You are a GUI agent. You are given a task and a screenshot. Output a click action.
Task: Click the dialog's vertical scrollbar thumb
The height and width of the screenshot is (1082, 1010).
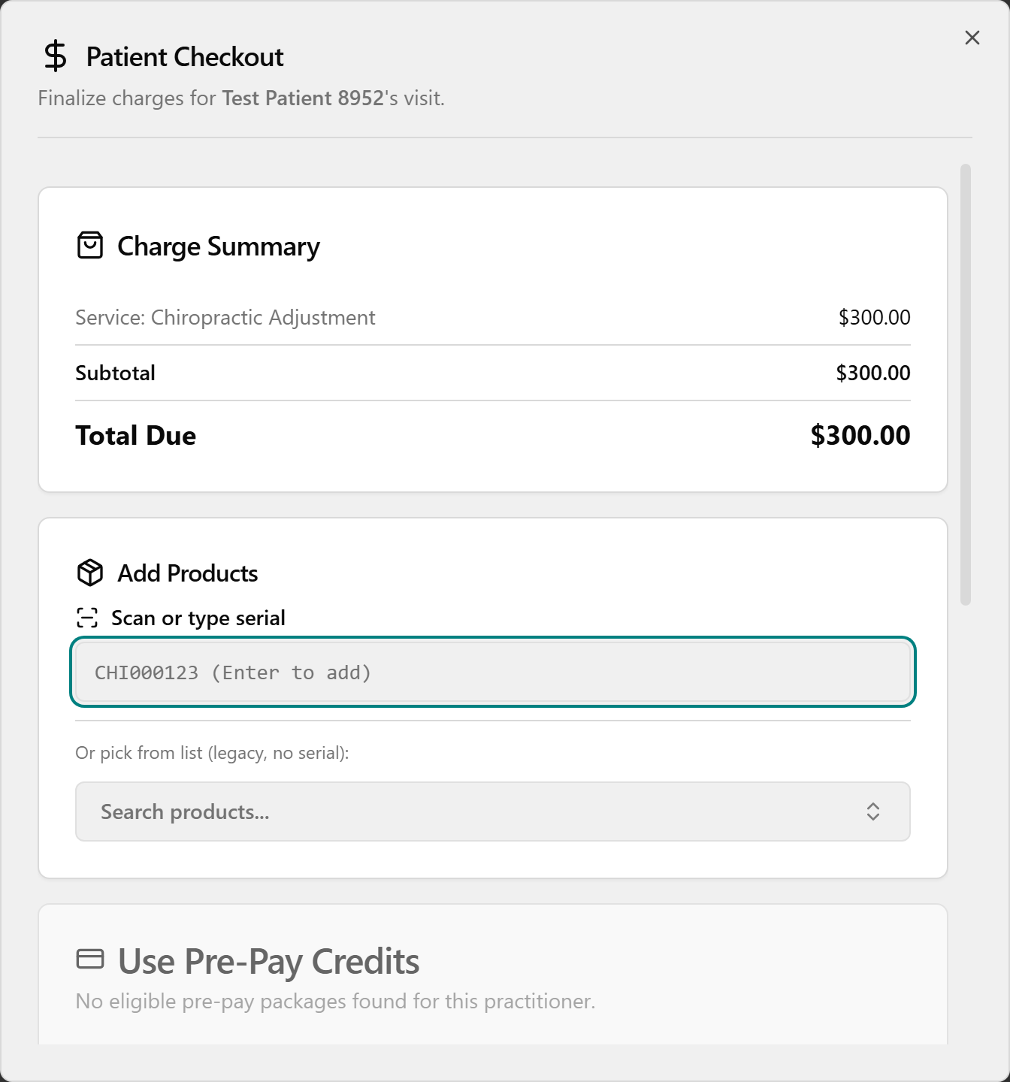click(x=966, y=384)
